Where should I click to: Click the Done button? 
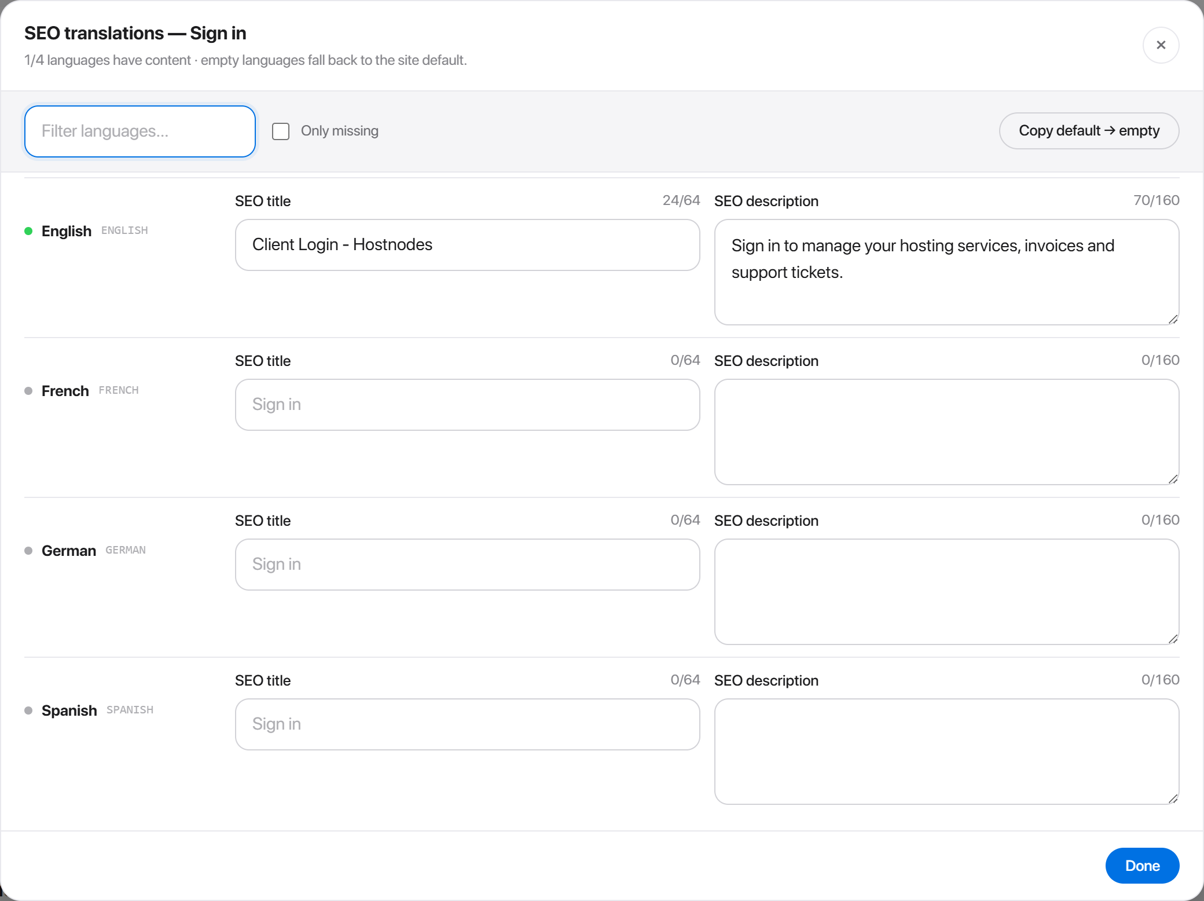1142,866
